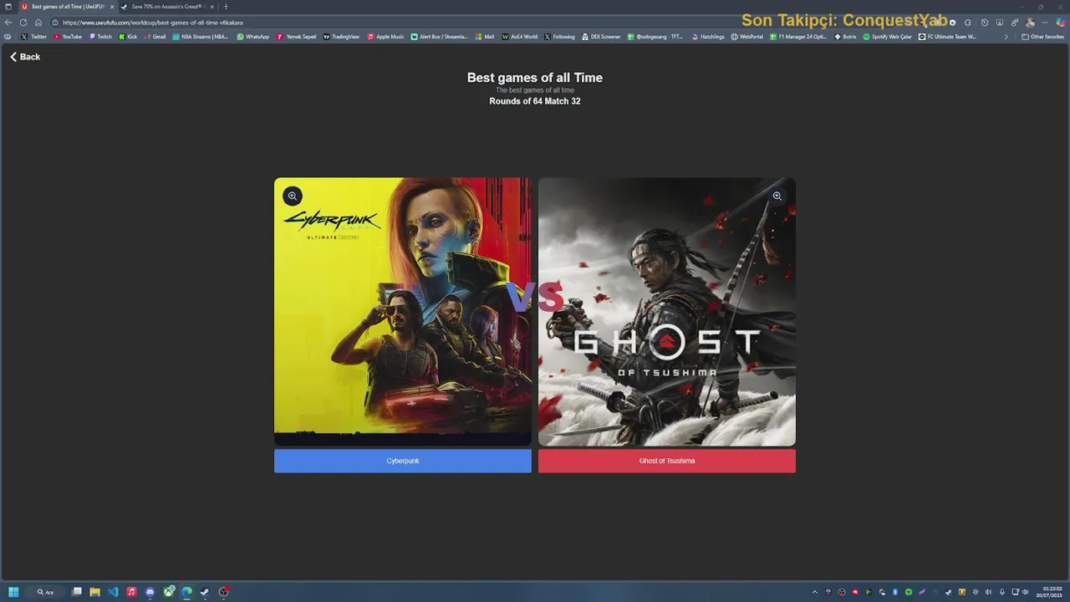1070x602 pixels.
Task: Open the tab actions menu icon
Action: click(x=8, y=7)
